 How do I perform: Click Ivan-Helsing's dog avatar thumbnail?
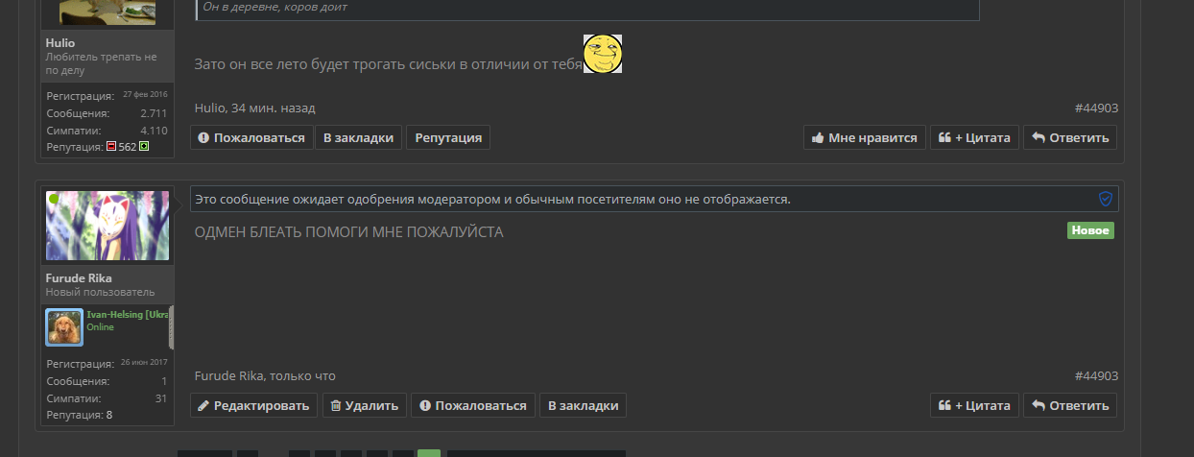pyautogui.click(x=65, y=327)
